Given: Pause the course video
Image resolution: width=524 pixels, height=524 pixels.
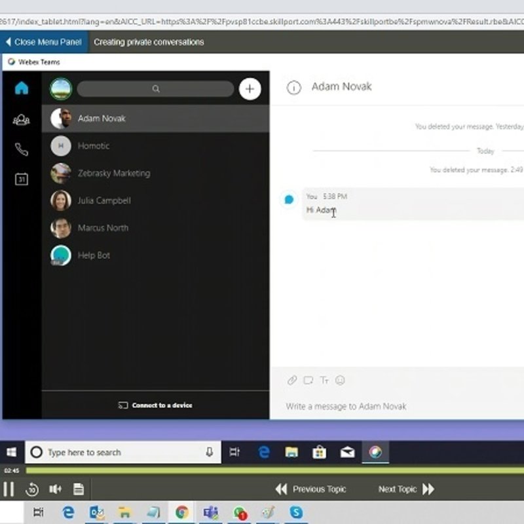Looking at the screenshot, I should click(9, 489).
